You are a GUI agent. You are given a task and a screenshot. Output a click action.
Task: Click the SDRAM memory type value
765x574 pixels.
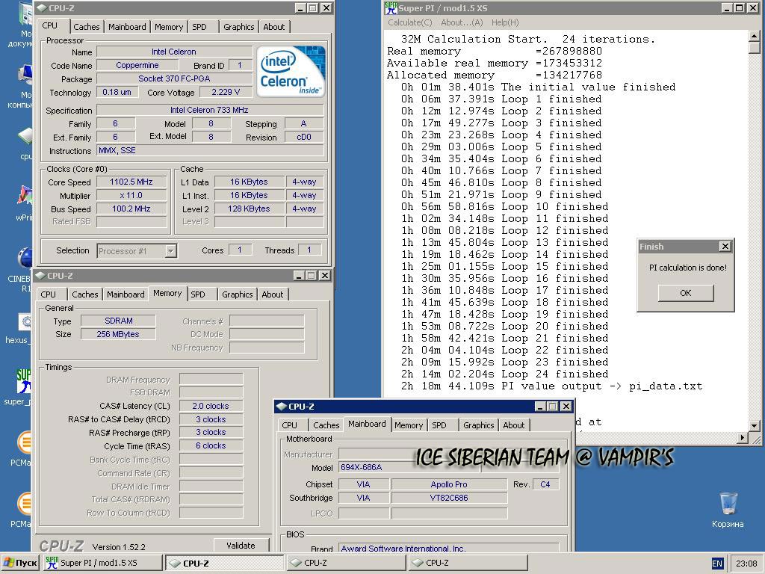pyautogui.click(x=119, y=321)
